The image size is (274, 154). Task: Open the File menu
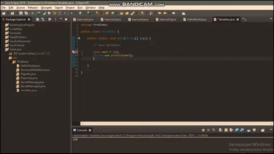pyautogui.click(x=3, y=8)
